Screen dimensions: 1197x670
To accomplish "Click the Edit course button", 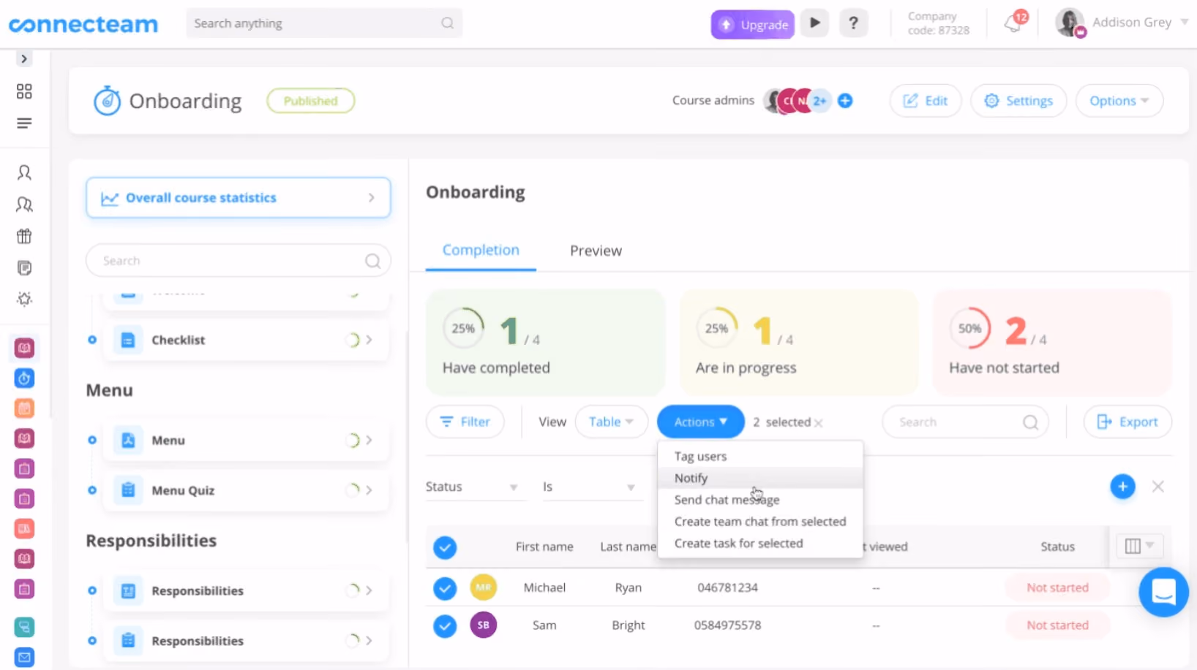I will coord(926,101).
